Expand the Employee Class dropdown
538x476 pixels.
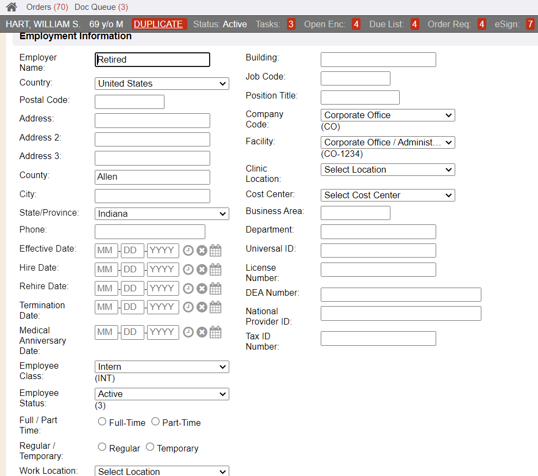162,367
